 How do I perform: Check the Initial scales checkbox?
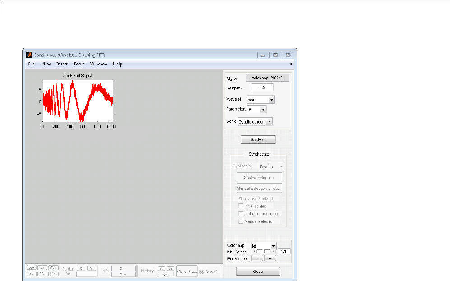[x=241, y=206]
